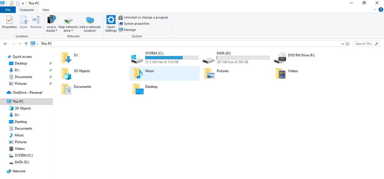Image resolution: width=384 pixels, height=179 pixels.
Task: Open the Quick Access Toolbar customize dropdown
Action: pyautogui.click(x=23, y=3)
